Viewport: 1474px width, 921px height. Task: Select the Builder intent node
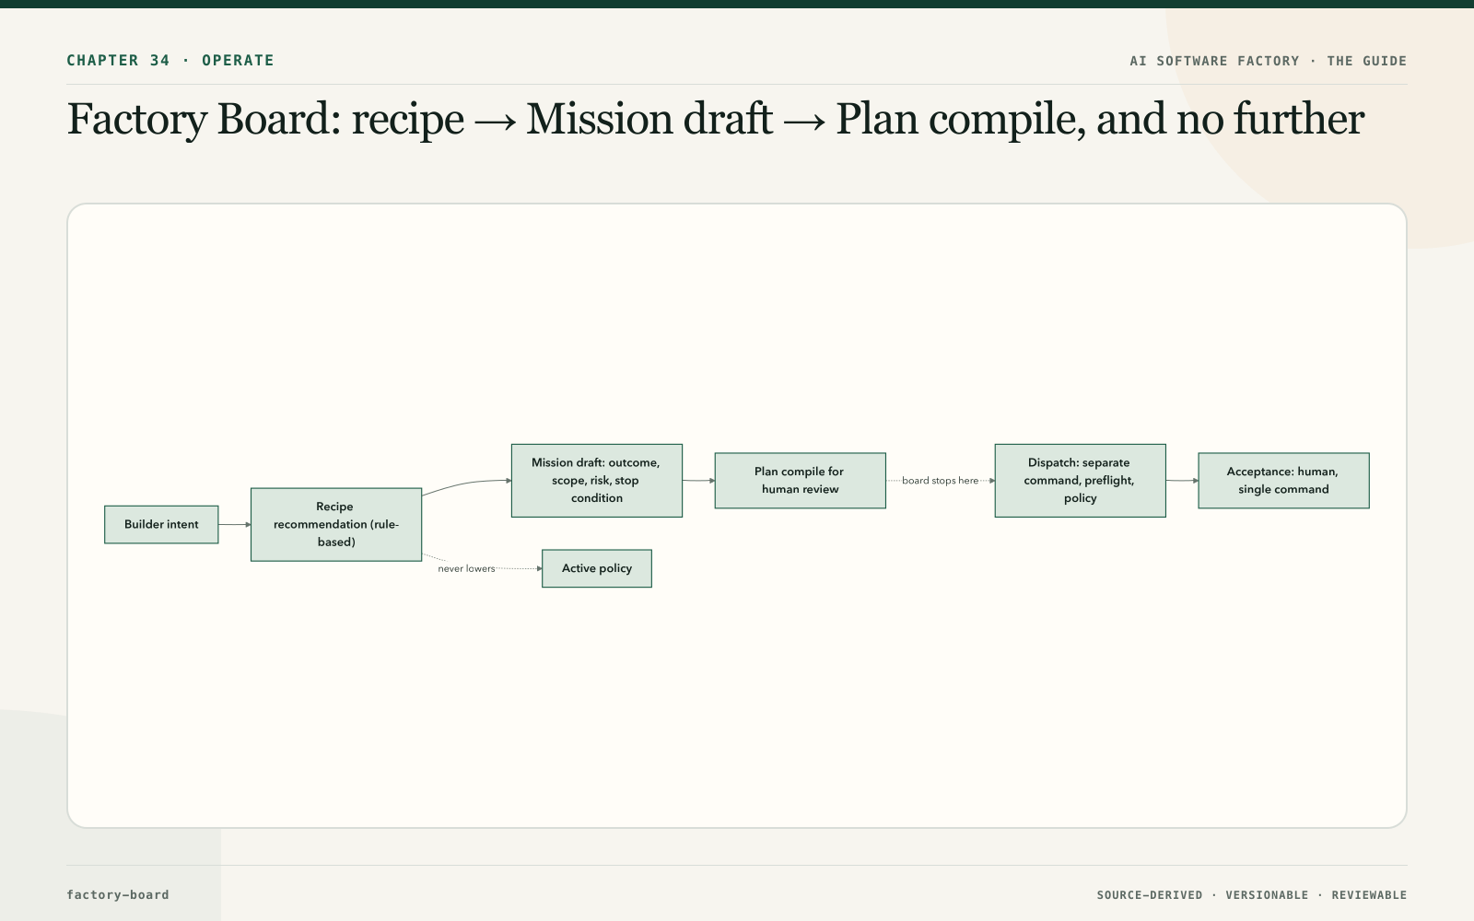(161, 524)
